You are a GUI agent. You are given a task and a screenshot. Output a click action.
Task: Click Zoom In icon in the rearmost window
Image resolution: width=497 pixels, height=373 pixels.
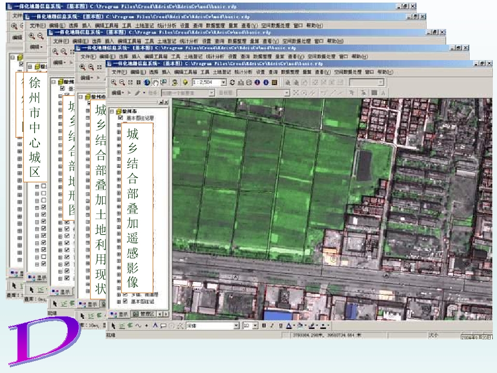tap(14, 26)
